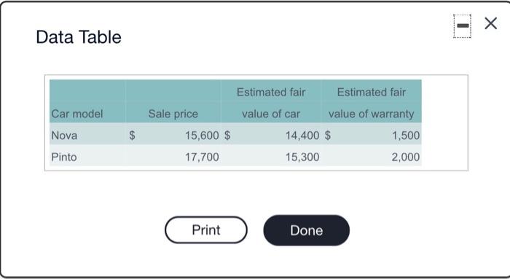The width and height of the screenshot is (510, 279).
Task: Click dollar sign before 1,500 warranty
Action: [x=328, y=135]
